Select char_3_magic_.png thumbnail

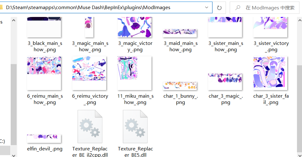tap(225, 82)
